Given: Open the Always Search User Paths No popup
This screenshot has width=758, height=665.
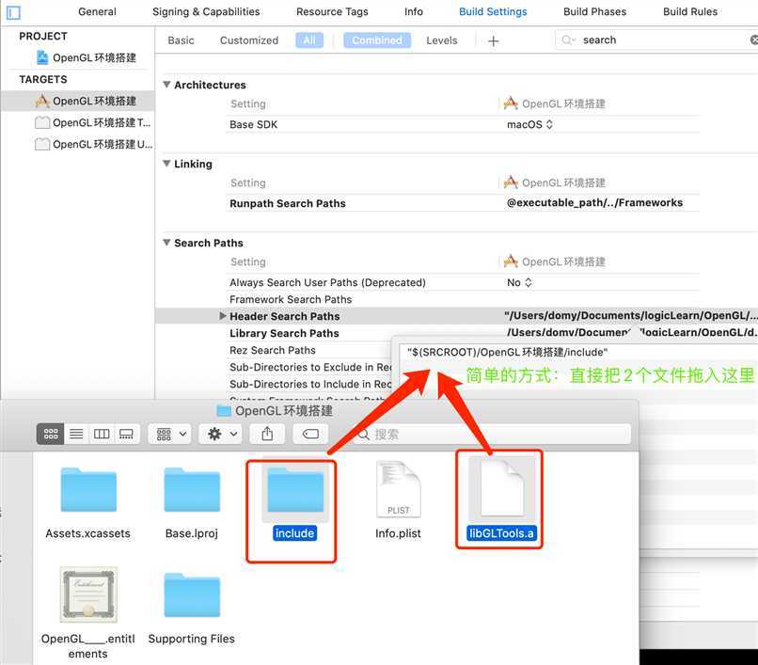Looking at the screenshot, I should [520, 282].
